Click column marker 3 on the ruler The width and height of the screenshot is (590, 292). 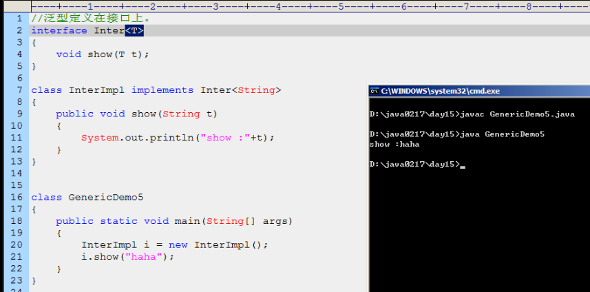215,6
